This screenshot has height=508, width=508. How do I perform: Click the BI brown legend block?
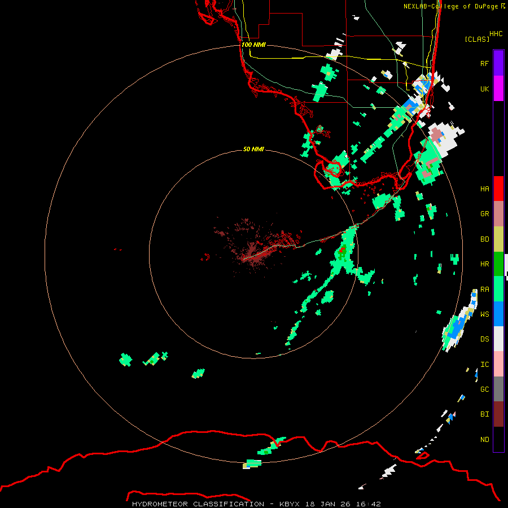(498, 414)
